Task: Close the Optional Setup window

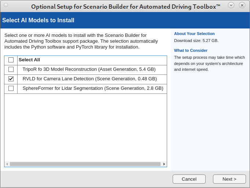Action: (242, 5)
